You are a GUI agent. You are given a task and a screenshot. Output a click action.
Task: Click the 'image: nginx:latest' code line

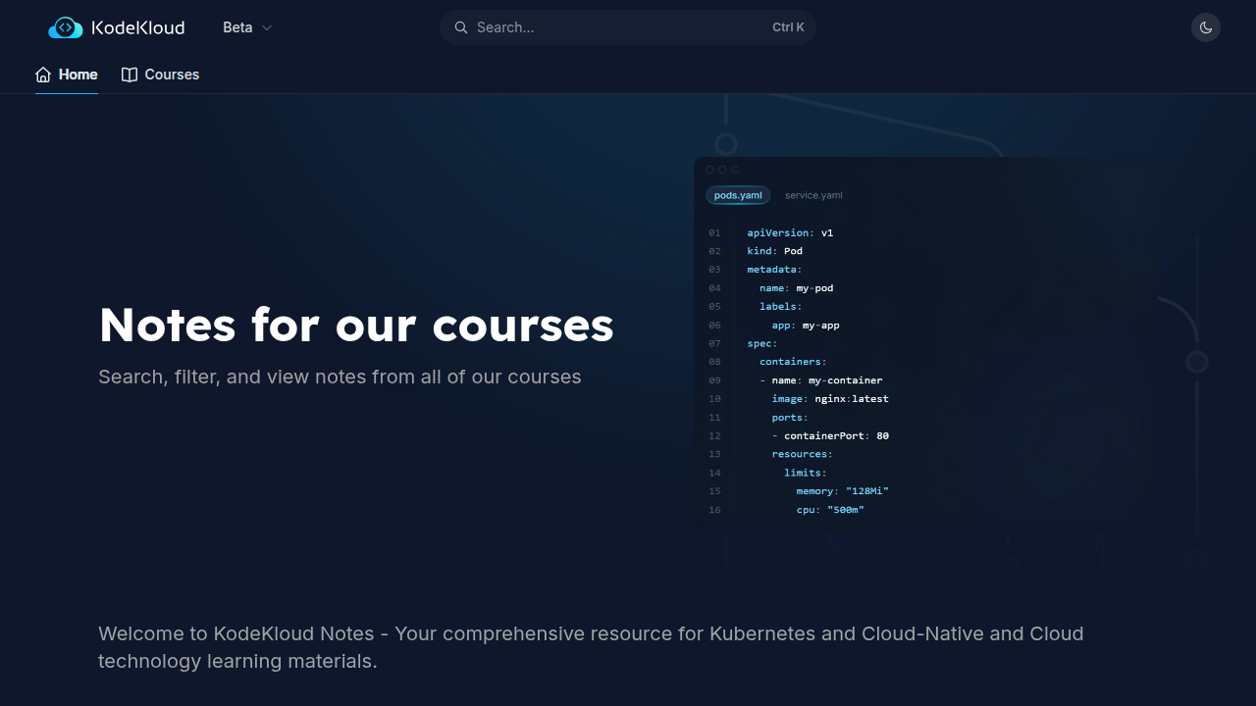click(830, 398)
